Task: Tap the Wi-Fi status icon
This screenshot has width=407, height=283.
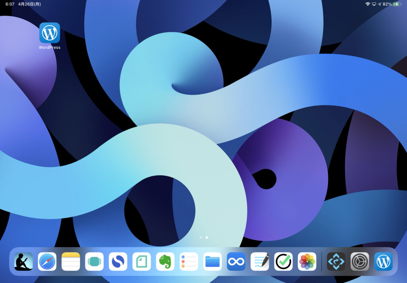Action: (368, 4)
